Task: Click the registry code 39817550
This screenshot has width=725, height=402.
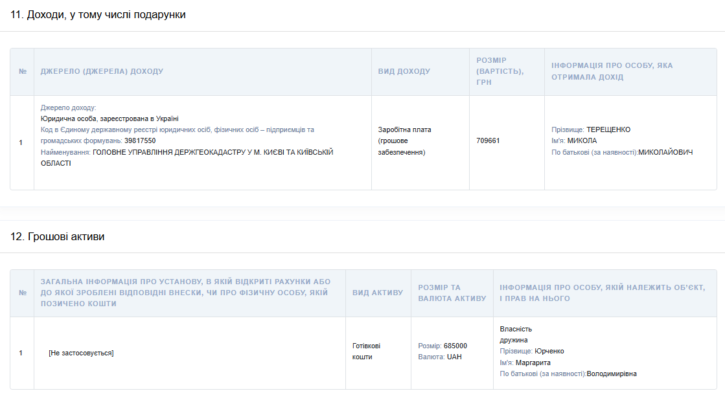Action: (140, 140)
